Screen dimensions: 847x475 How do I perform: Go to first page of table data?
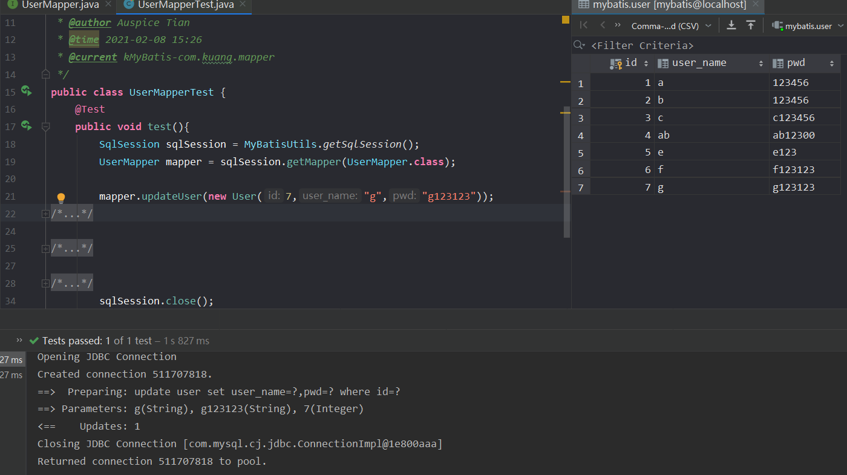[584, 25]
